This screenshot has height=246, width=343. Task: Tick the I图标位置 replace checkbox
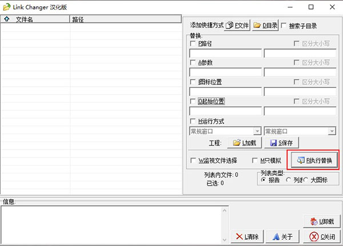(193, 82)
